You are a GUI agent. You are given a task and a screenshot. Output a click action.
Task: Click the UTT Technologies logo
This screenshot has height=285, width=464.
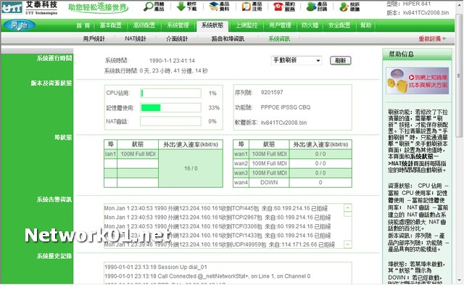[29, 8]
